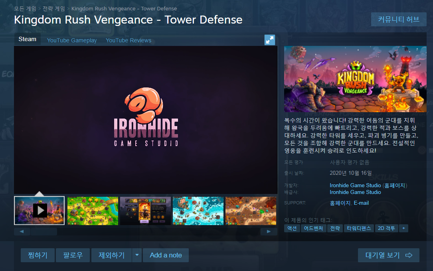Select the 전략 tag

335,228
